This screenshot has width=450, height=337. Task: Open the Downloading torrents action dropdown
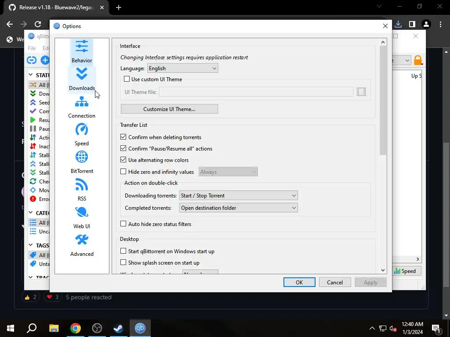239,195
